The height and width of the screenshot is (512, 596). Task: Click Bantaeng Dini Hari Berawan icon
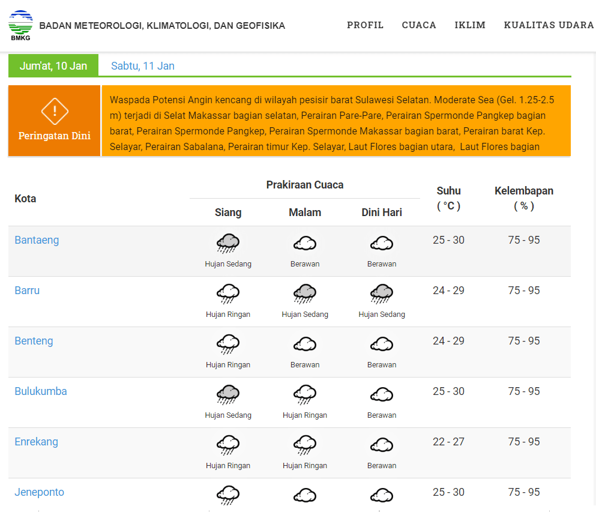click(382, 243)
